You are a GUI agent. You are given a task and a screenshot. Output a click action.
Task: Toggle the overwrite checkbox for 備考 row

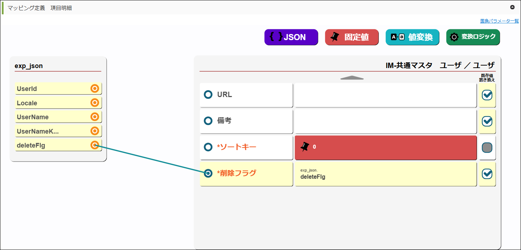pyautogui.click(x=487, y=121)
